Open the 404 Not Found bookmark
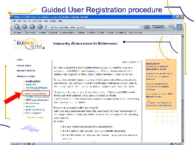 [135, 32]
